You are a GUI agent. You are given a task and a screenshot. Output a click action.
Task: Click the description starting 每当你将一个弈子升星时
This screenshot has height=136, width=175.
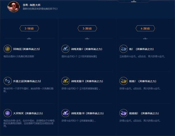click(x=28, y=90)
